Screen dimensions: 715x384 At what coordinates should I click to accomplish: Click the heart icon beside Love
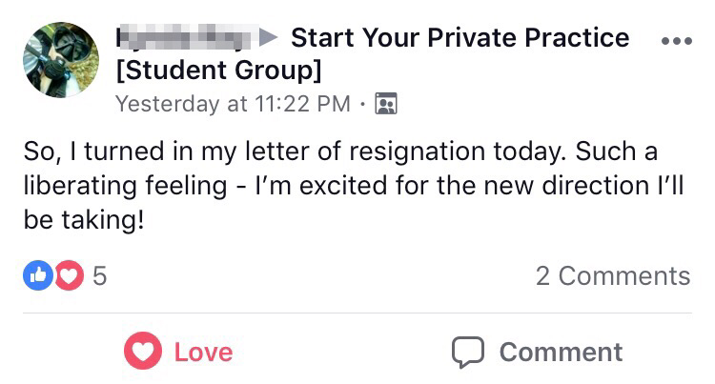[x=143, y=351]
